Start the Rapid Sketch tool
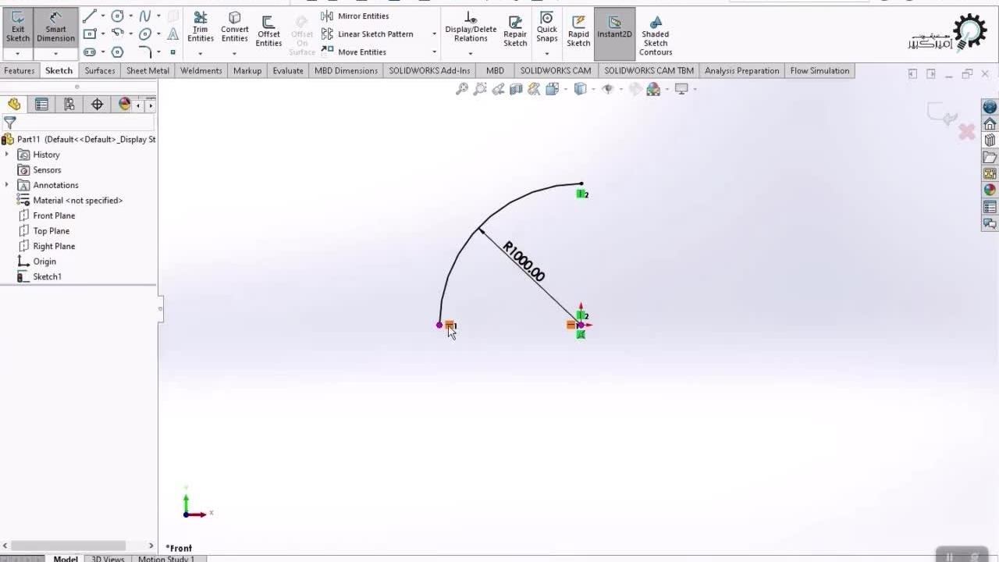 pyautogui.click(x=578, y=32)
